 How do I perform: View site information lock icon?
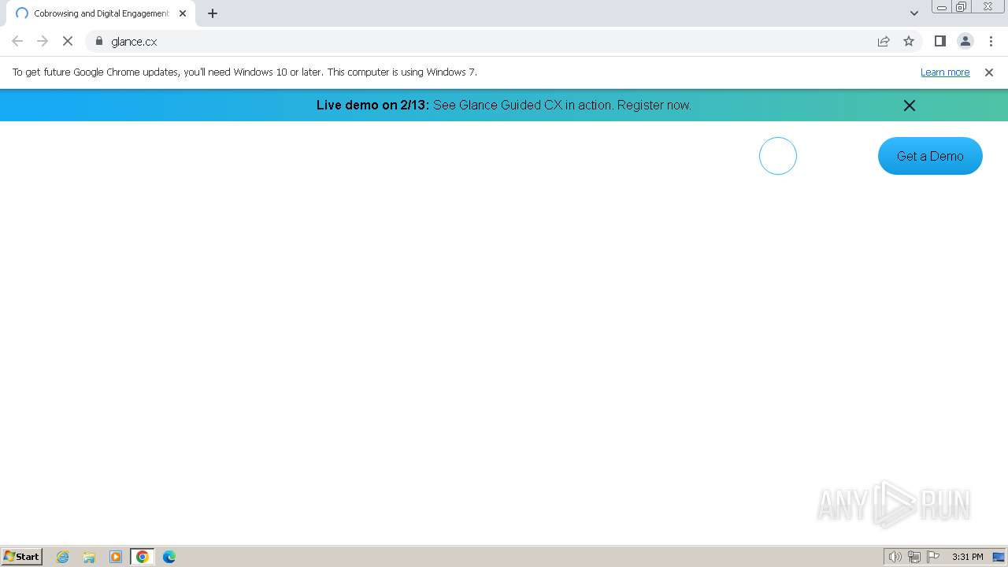[x=99, y=41]
